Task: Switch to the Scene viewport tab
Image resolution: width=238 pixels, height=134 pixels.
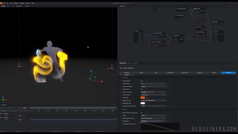Action: pos(3,6)
